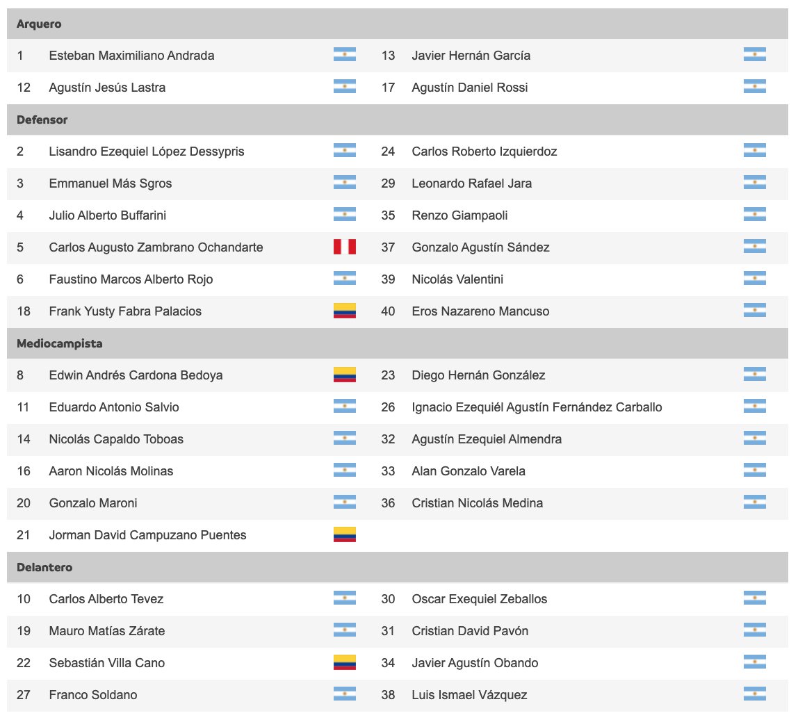This screenshot has height=720, width=798.
Task: Click Argentina flag next to Agustín Rossi
Action: pos(754,86)
